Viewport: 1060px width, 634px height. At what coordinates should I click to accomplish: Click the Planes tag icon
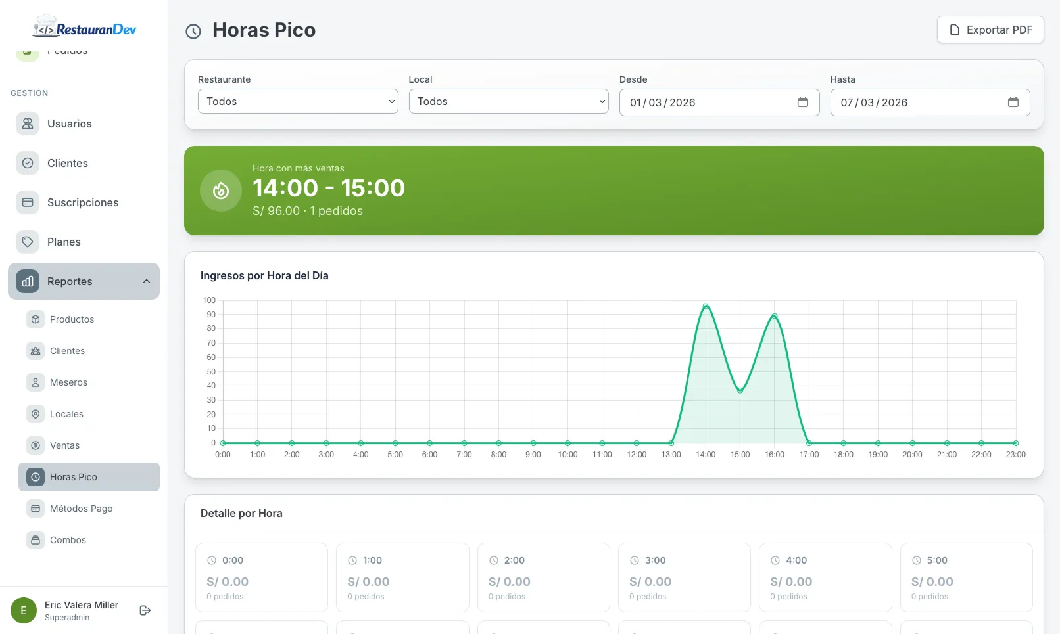pyautogui.click(x=28, y=242)
